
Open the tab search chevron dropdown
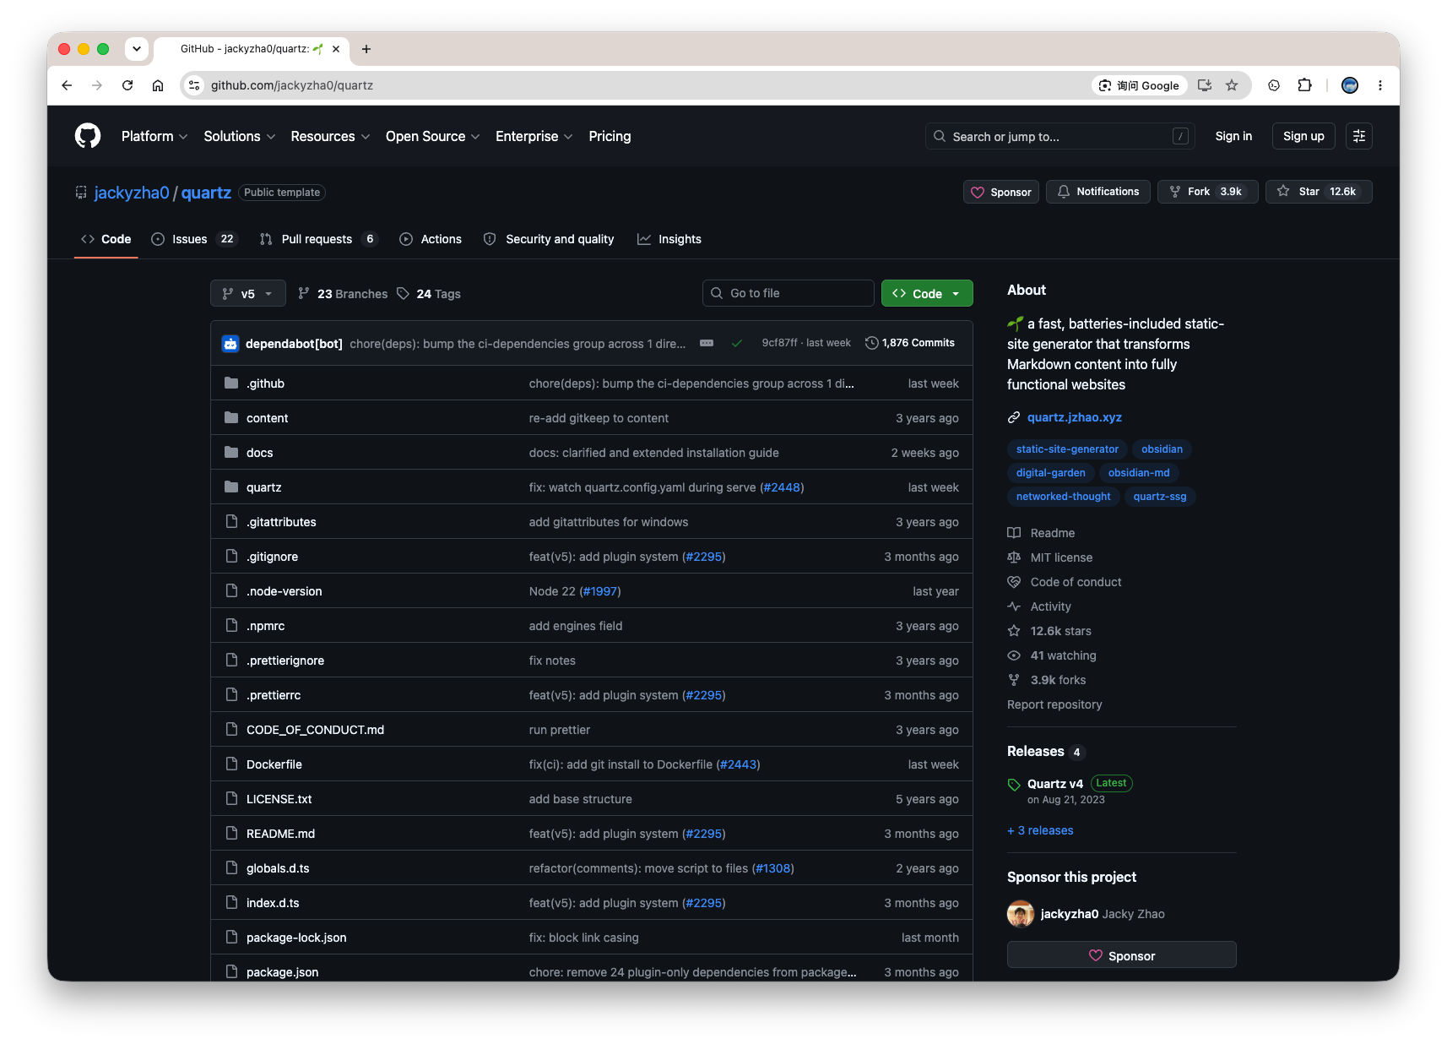coord(137,49)
